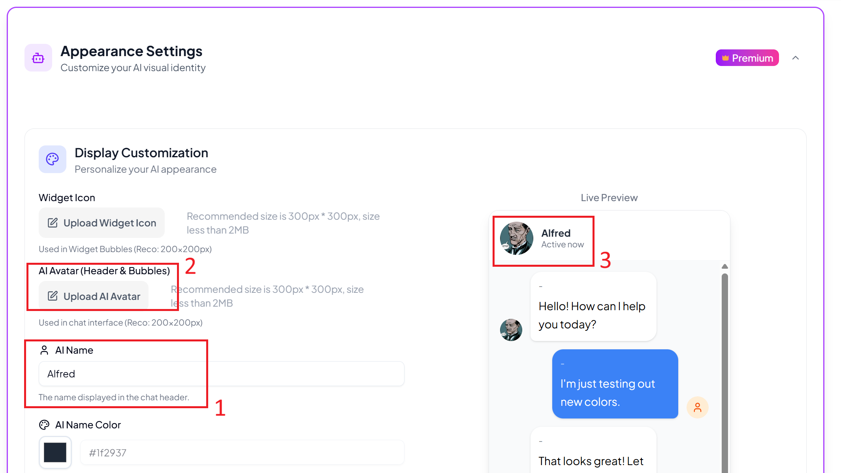The height and width of the screenshot is (473, 841).
Task: Click the crown Premium badge
Action: [x=747, y=58]
